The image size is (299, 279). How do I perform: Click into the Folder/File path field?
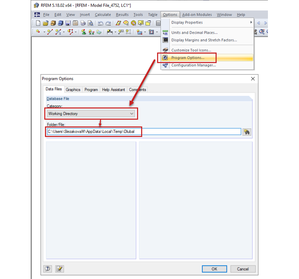pos(144,131)
